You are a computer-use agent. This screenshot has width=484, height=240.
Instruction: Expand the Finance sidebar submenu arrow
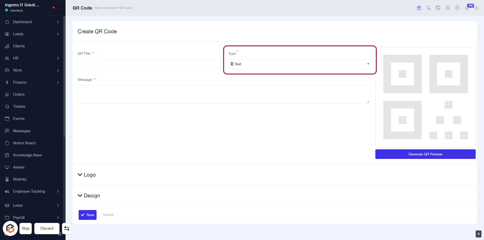(x=58, y=82)
